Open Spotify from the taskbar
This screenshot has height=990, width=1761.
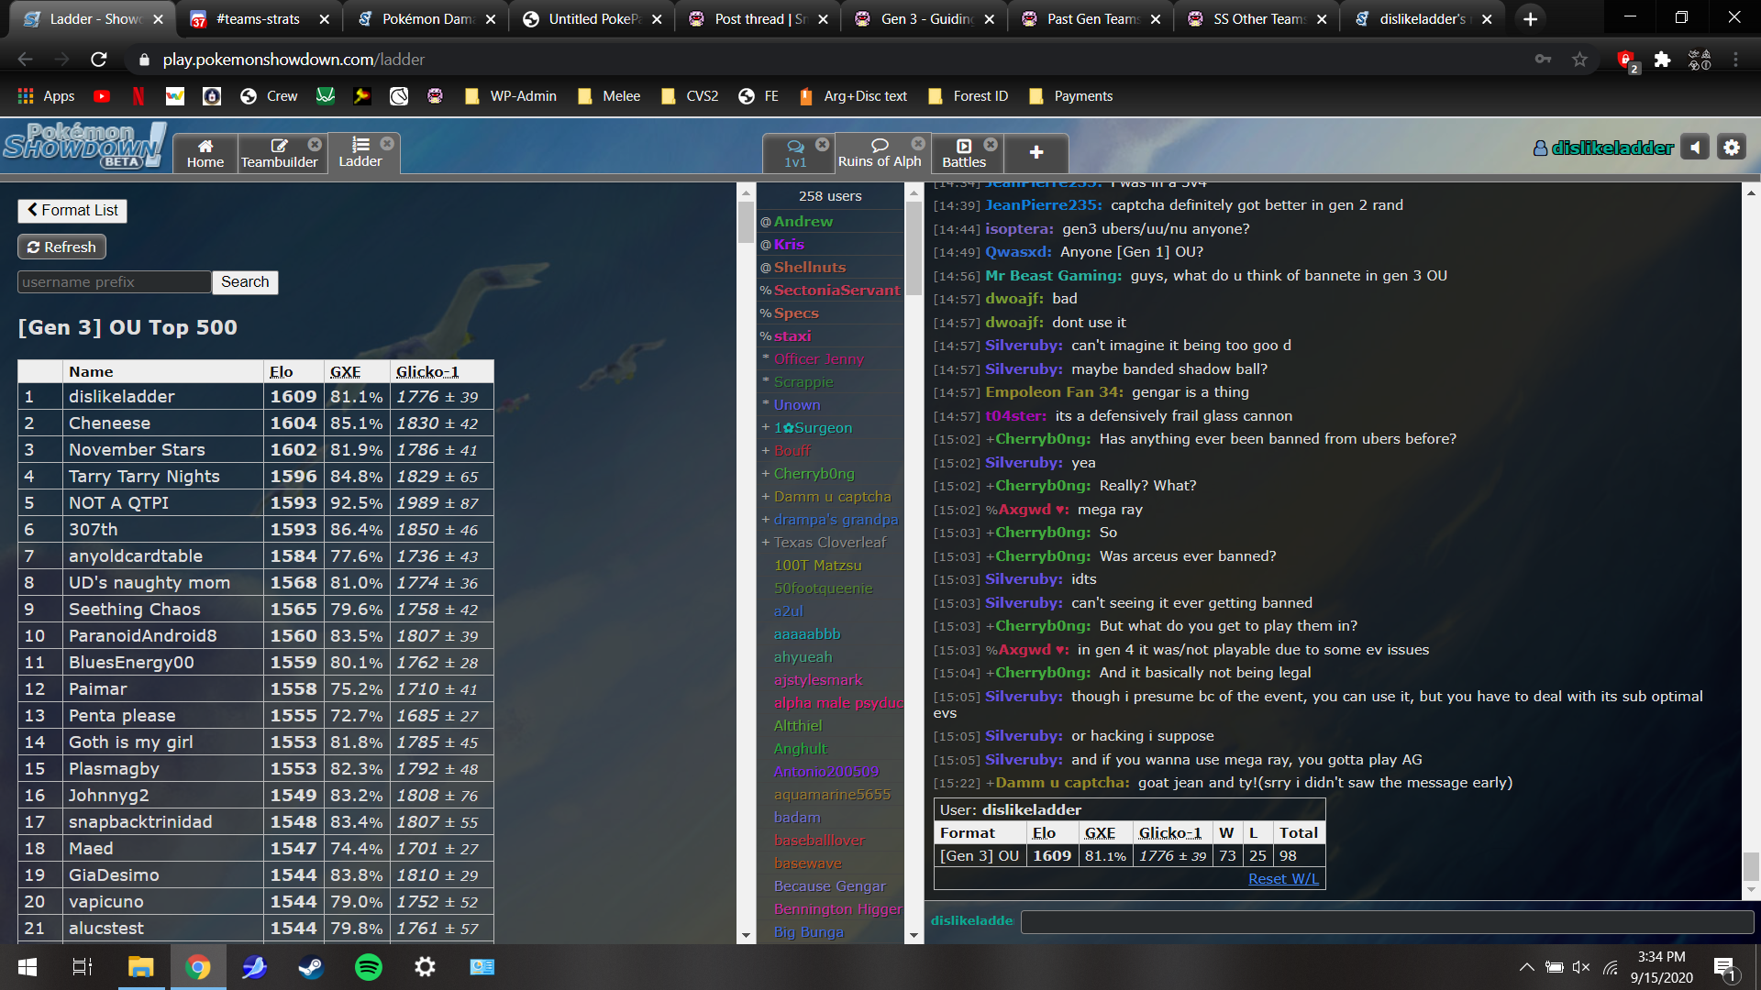(368, 967)
